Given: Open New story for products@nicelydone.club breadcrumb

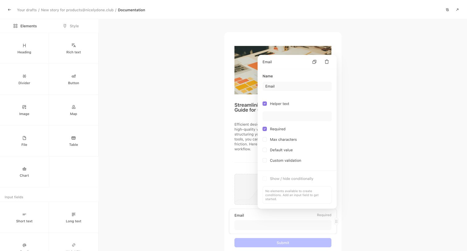Looking at the screenshot, I should pos(77,10).
